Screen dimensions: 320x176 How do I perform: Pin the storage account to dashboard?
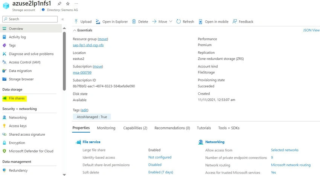tap(59, 3)
